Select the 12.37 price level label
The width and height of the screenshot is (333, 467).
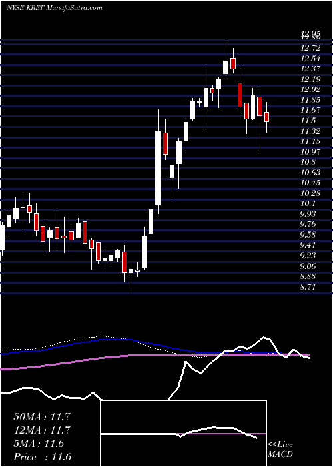point(310,69)
